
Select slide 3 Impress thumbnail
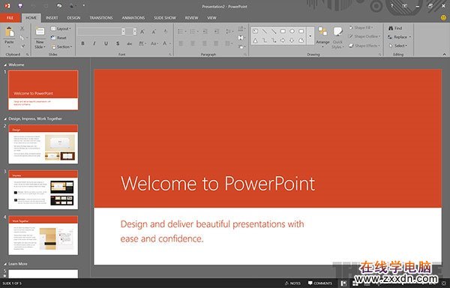point(43,190)
